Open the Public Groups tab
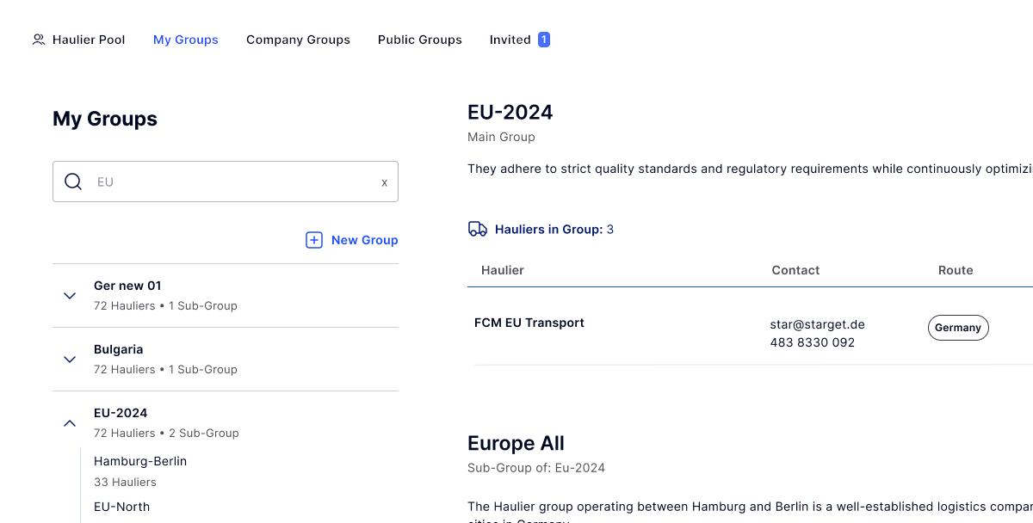 click(x=419, y=39)
